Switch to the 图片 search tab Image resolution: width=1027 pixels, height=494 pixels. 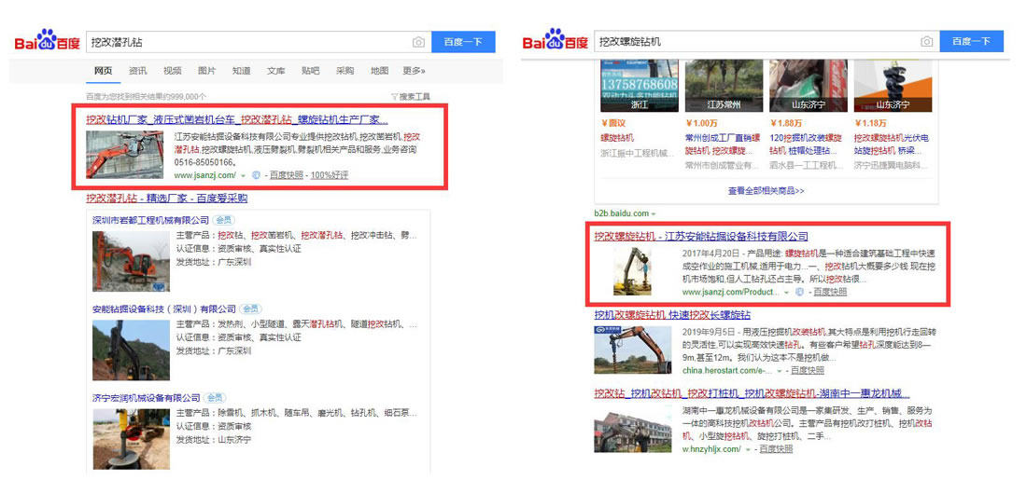point(206,71)
